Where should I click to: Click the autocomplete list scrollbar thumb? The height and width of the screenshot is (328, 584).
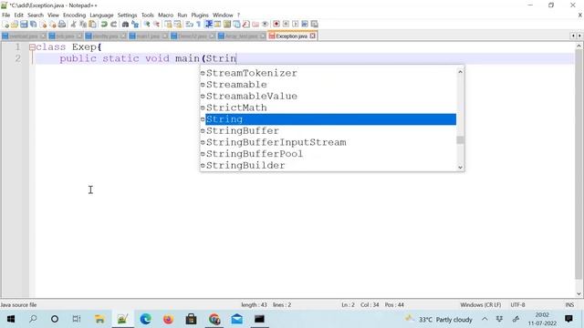pyautogui.click(x=460, y=139)
